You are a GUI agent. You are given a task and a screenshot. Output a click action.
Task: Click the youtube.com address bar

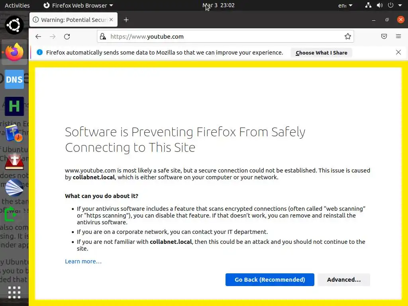coord(223,37)
